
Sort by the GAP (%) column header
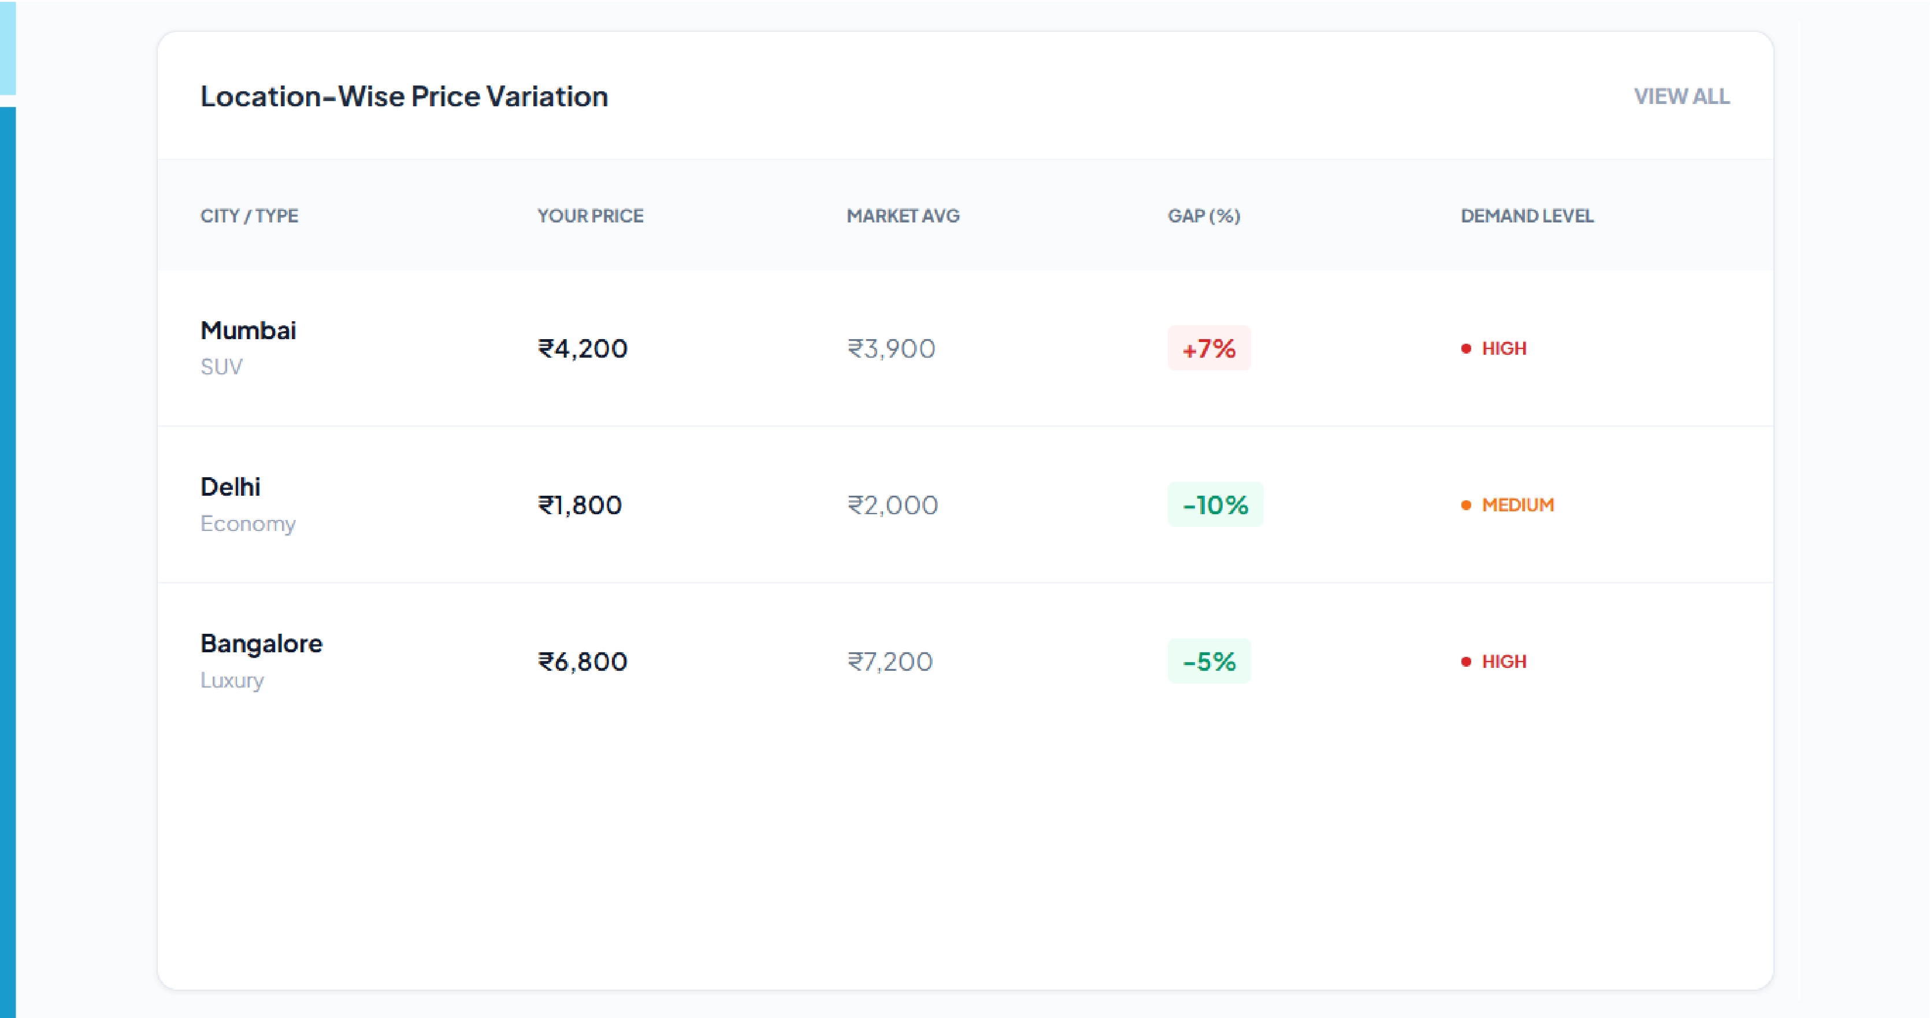[1203, 217]
